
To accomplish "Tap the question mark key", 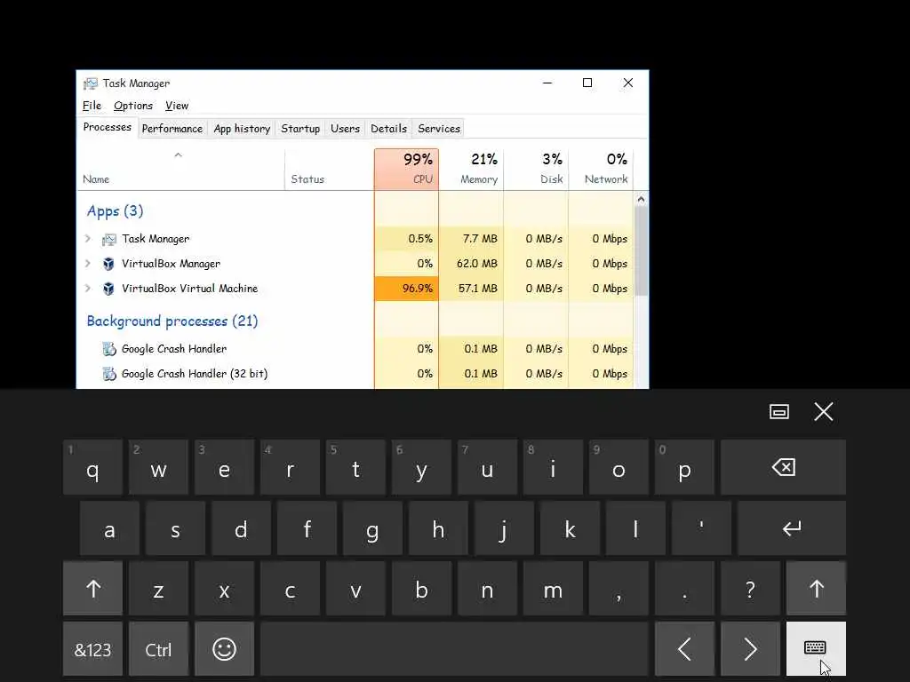I will (x=750, y=589).
